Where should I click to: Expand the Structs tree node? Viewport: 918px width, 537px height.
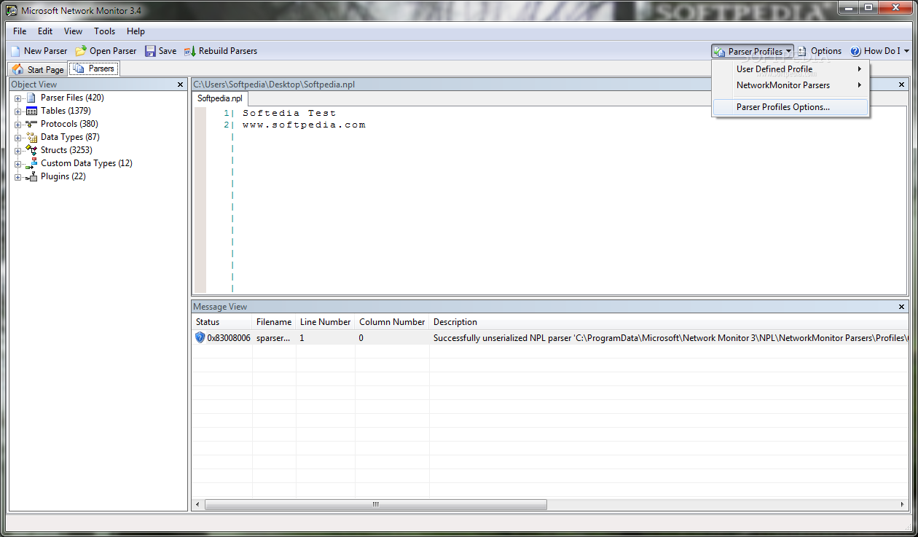(18, 150)
